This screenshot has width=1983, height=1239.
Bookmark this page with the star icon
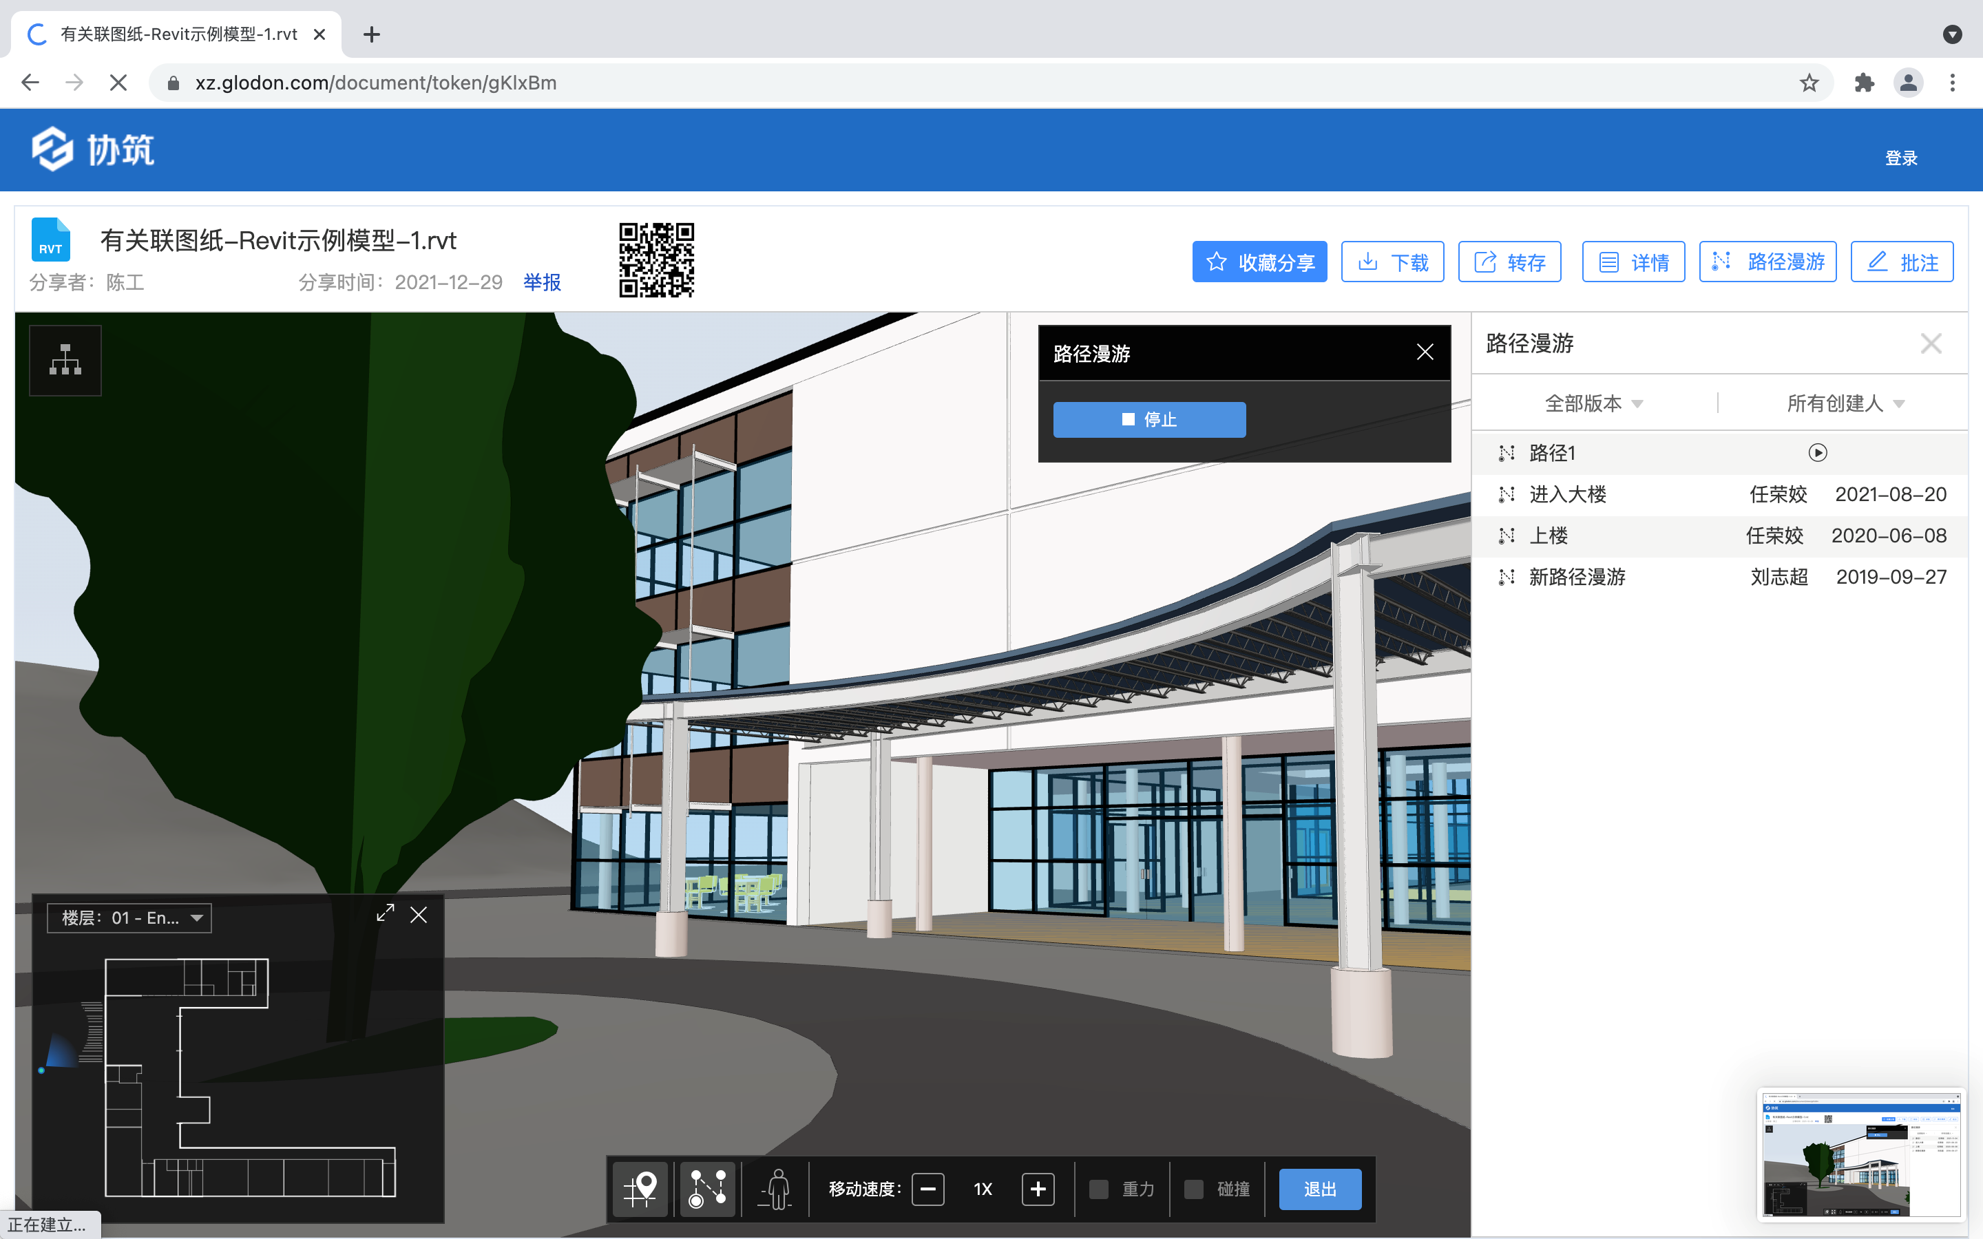pyautogui.click(x=1809, y=83)
